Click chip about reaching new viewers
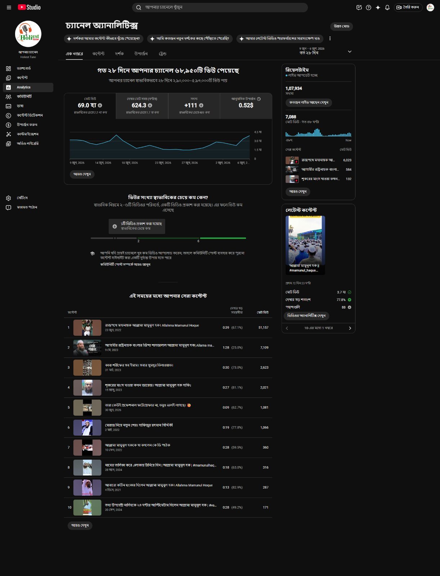The image size is (440, 576). pyautogui.click(x=190, y=39)
